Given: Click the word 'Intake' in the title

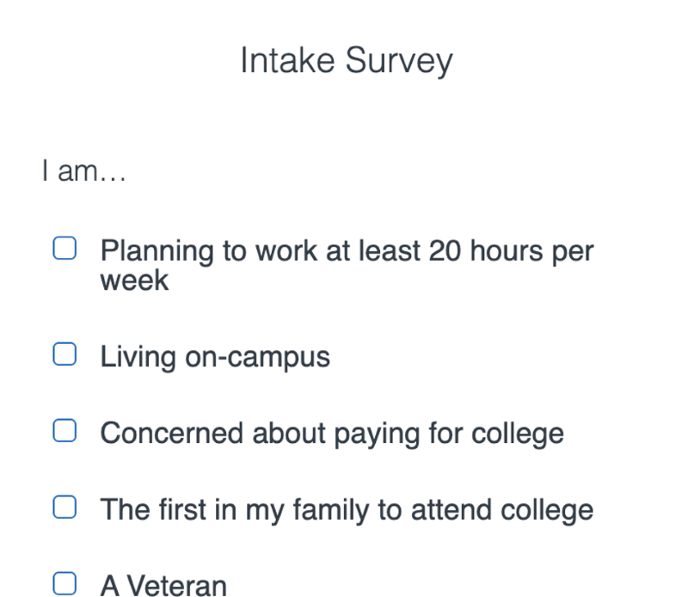Looking at the screenshot, I should pos(288,60).
